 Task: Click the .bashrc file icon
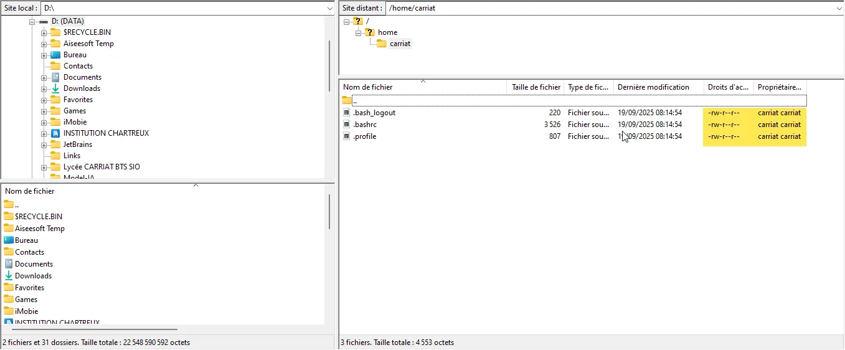pos(347,125)
